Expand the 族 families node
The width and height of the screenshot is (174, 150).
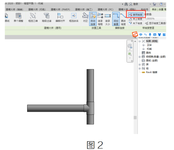139,64
